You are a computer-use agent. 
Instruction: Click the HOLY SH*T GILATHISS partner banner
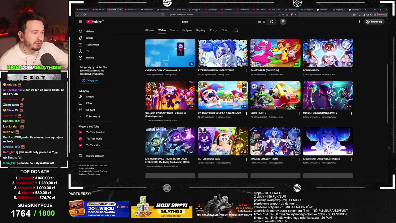[x=162, y=207]
